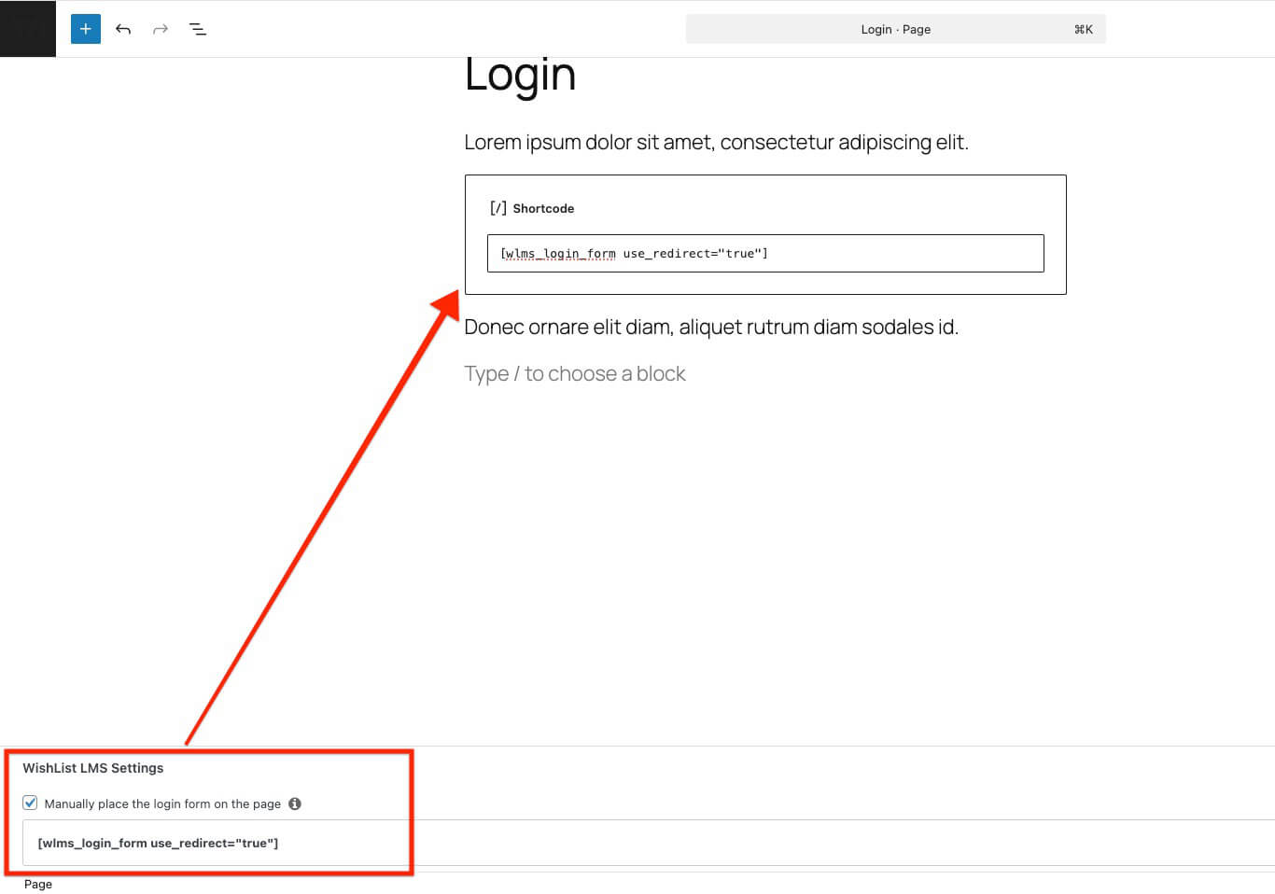Viewport: 1275px width, 894px height.
Task: Open the command palette via the Login · Page bar
Action: 895,29
